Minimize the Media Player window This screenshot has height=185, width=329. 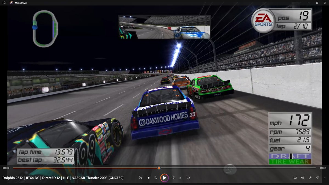click(310, 3)
